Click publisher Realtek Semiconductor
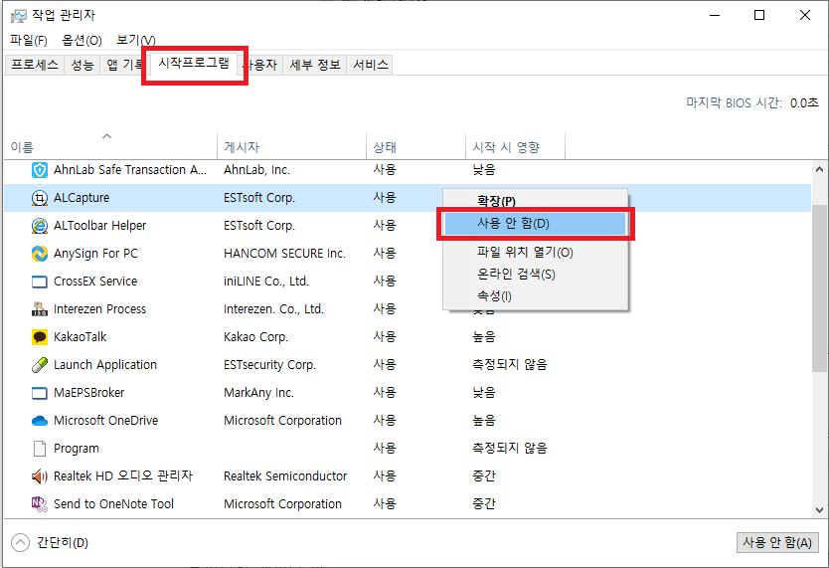This screenshot has width=829, height=568. tap(285, 476)
